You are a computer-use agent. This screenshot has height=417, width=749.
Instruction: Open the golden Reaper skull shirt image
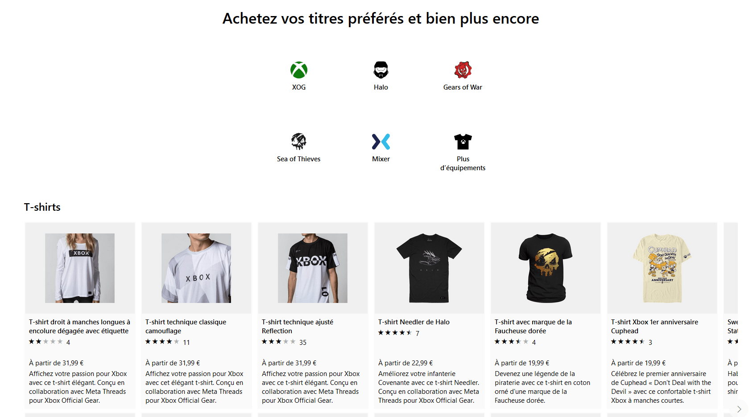tap(546, 268)
